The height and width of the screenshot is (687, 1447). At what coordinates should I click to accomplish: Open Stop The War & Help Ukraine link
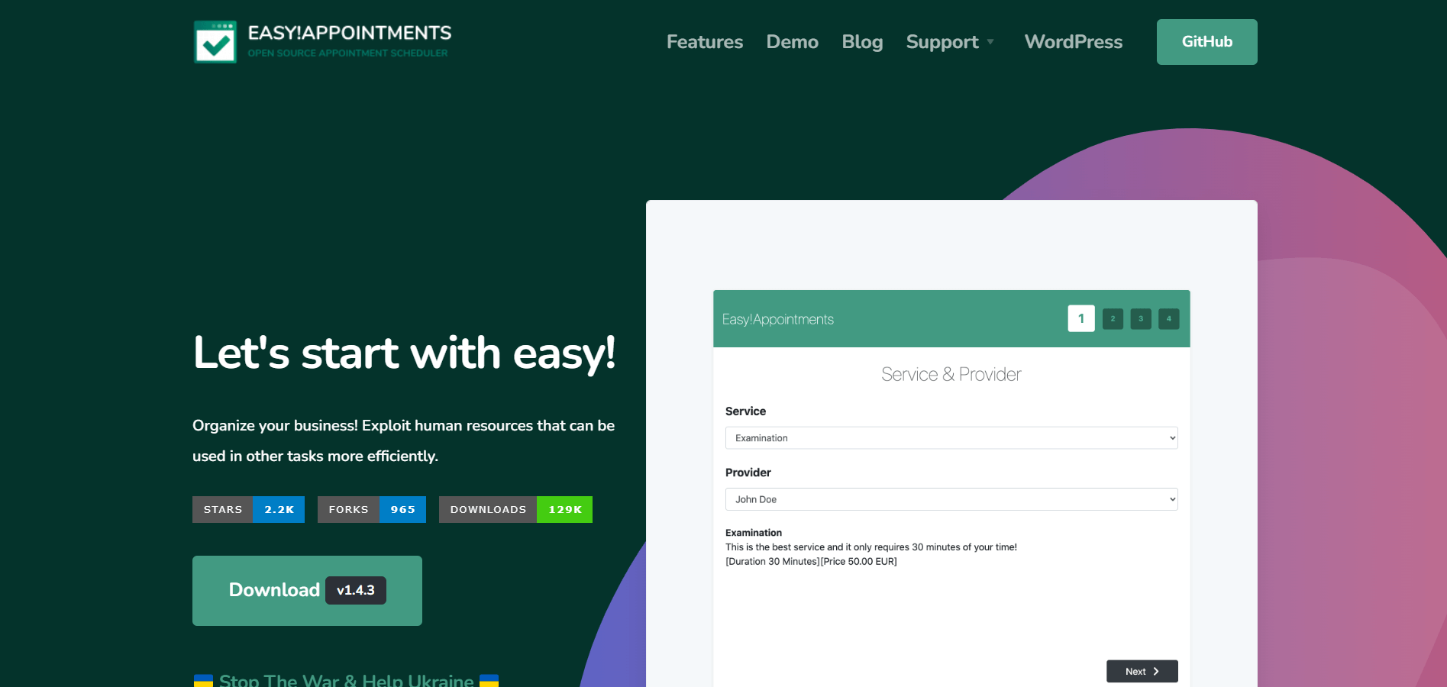tap(346, 680)
